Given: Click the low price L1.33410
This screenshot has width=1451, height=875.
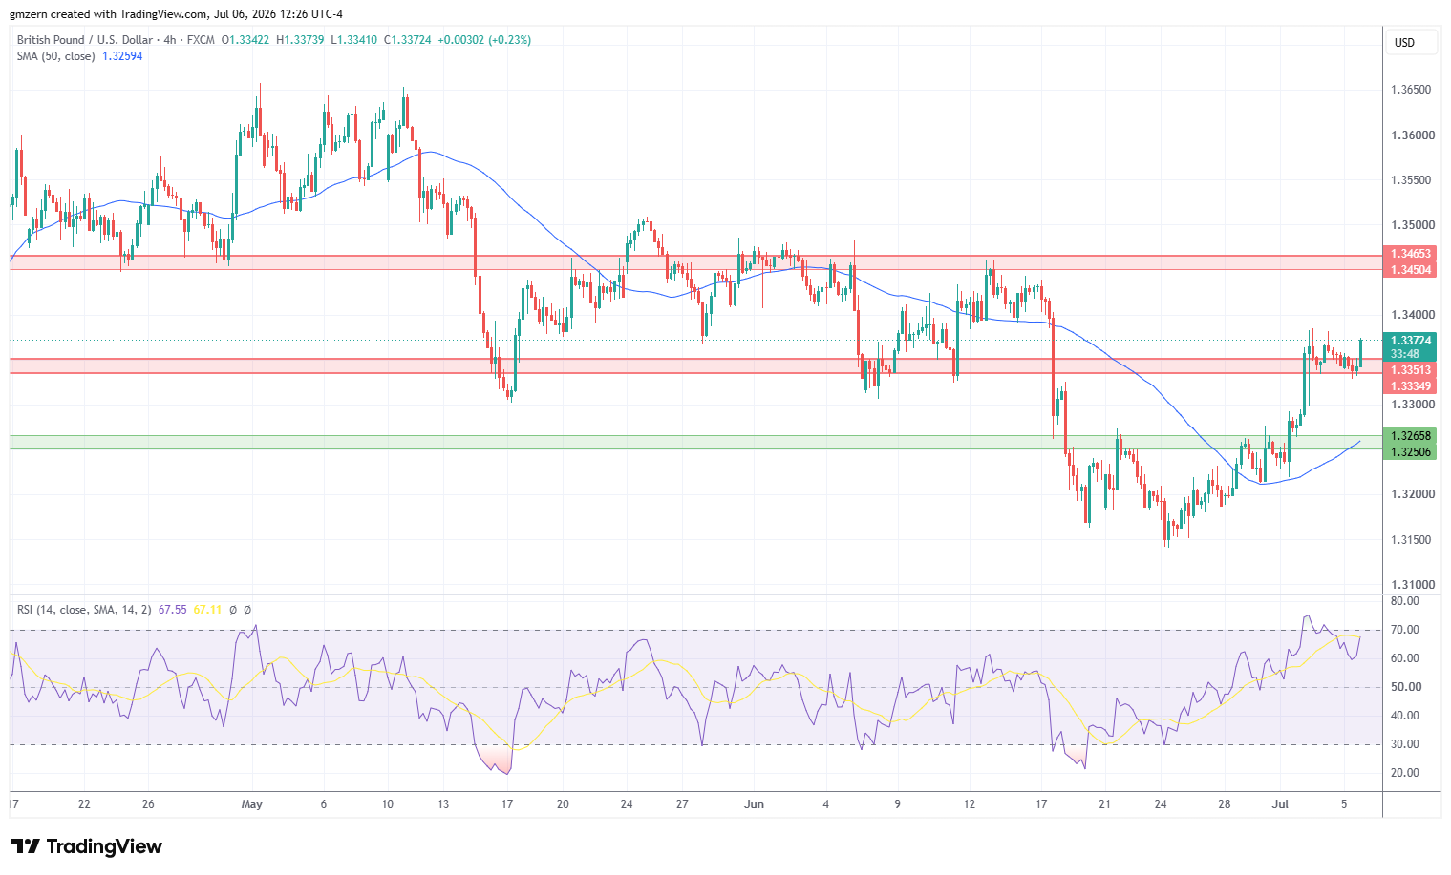Looking at the screenshot, I should (354, 40).
